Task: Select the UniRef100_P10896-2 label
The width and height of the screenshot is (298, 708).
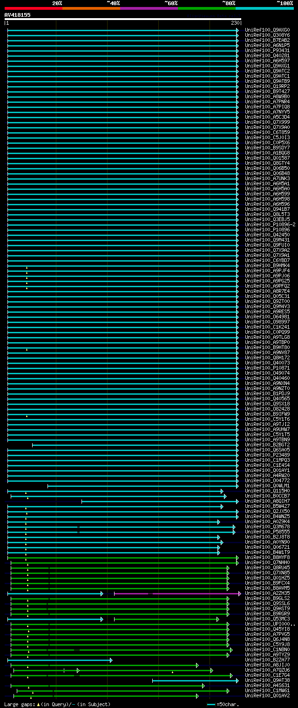Action: point(270,225)
